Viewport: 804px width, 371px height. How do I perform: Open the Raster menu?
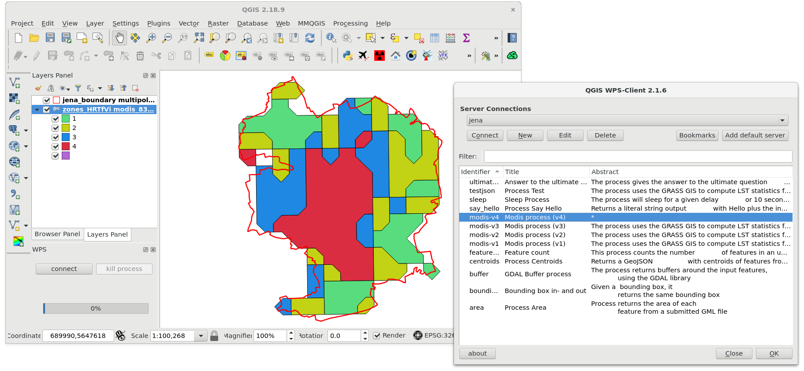coord(218,23)
